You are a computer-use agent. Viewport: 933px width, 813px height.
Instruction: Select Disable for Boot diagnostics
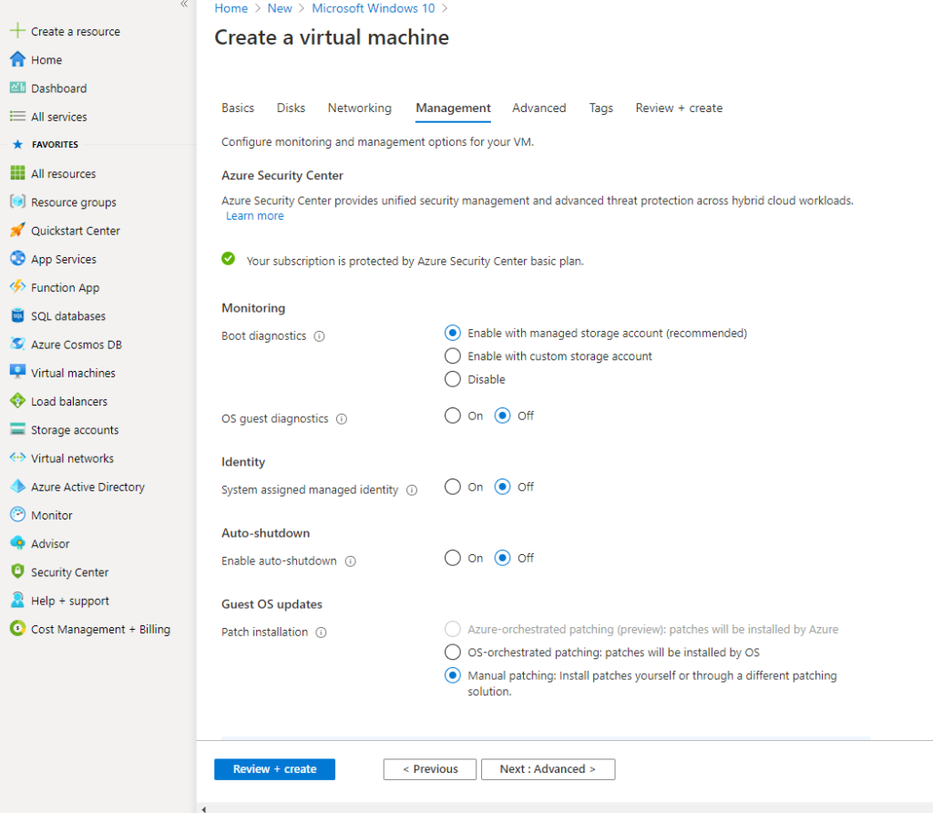(x=453, y=379)
